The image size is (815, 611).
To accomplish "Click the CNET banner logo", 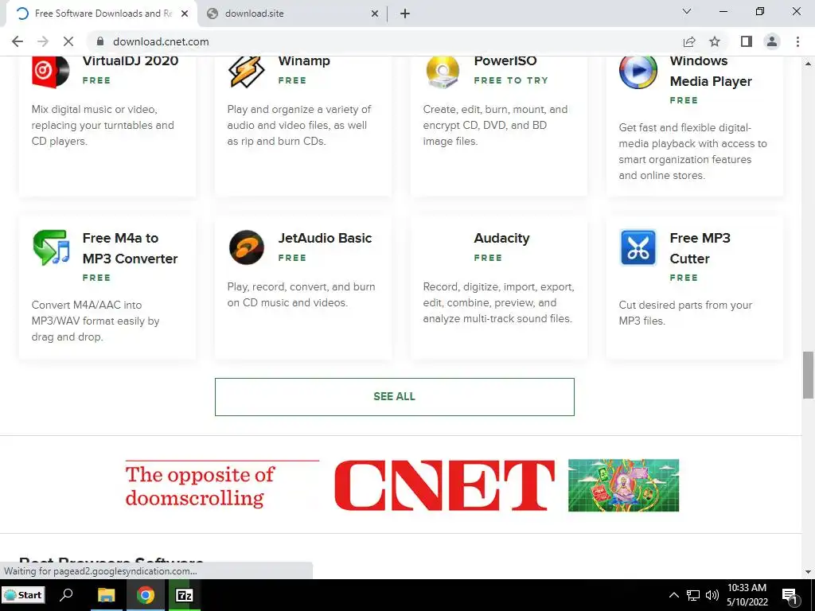I will (x=444, y=485).
